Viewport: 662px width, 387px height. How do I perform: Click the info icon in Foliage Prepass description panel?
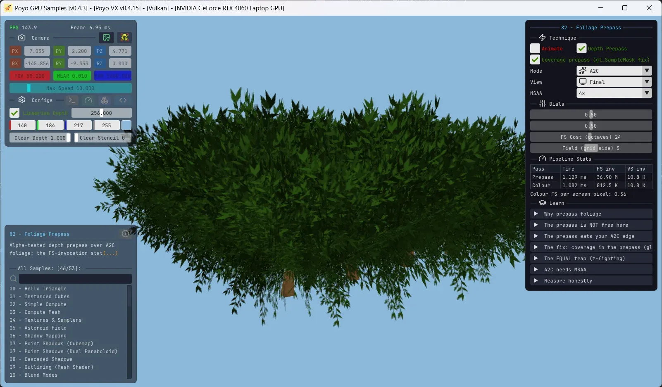click(126, 234)
